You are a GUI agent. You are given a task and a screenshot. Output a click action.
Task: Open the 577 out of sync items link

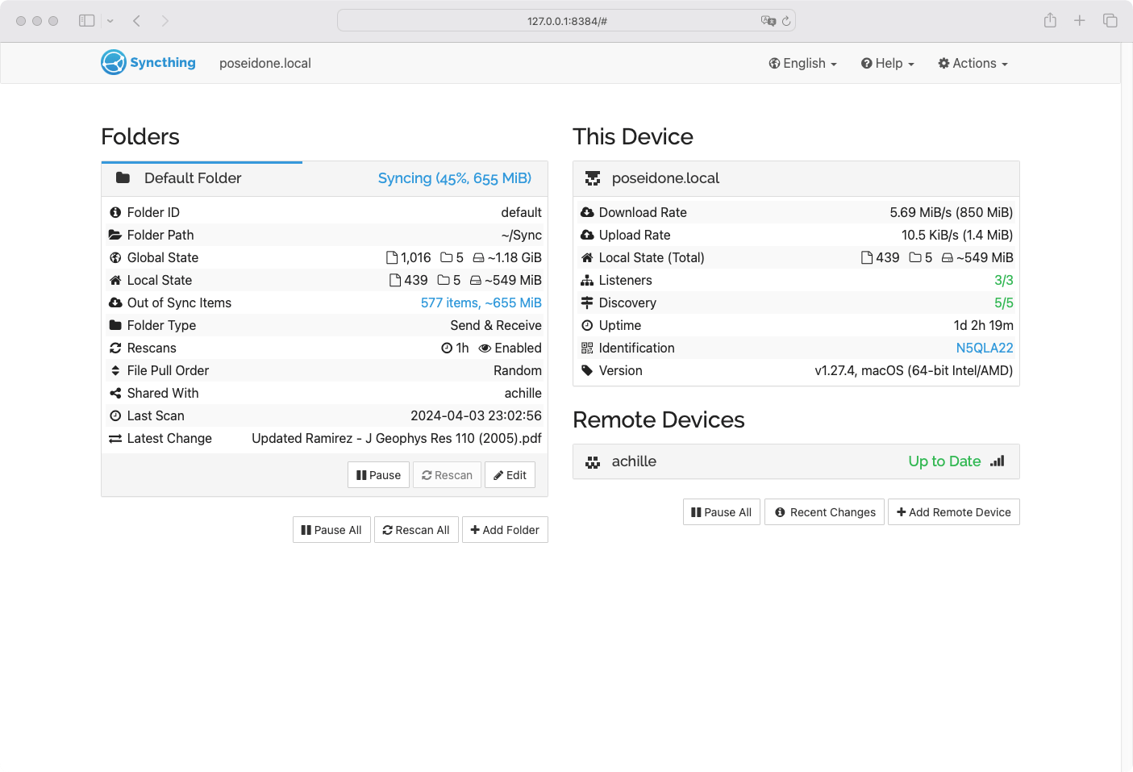tap(481, 303)
